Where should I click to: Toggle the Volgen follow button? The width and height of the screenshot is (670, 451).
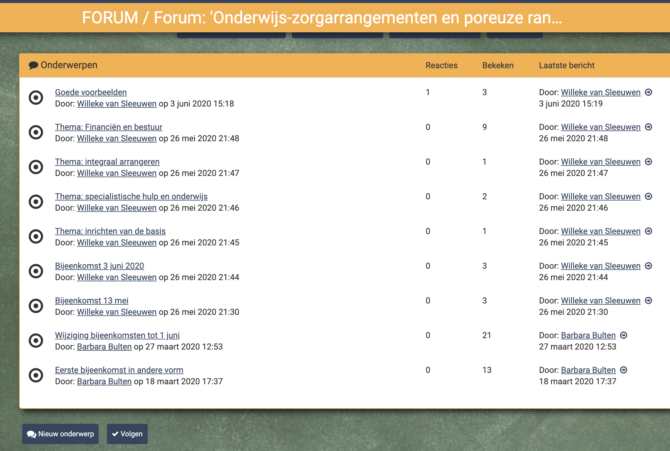(127, 434)
